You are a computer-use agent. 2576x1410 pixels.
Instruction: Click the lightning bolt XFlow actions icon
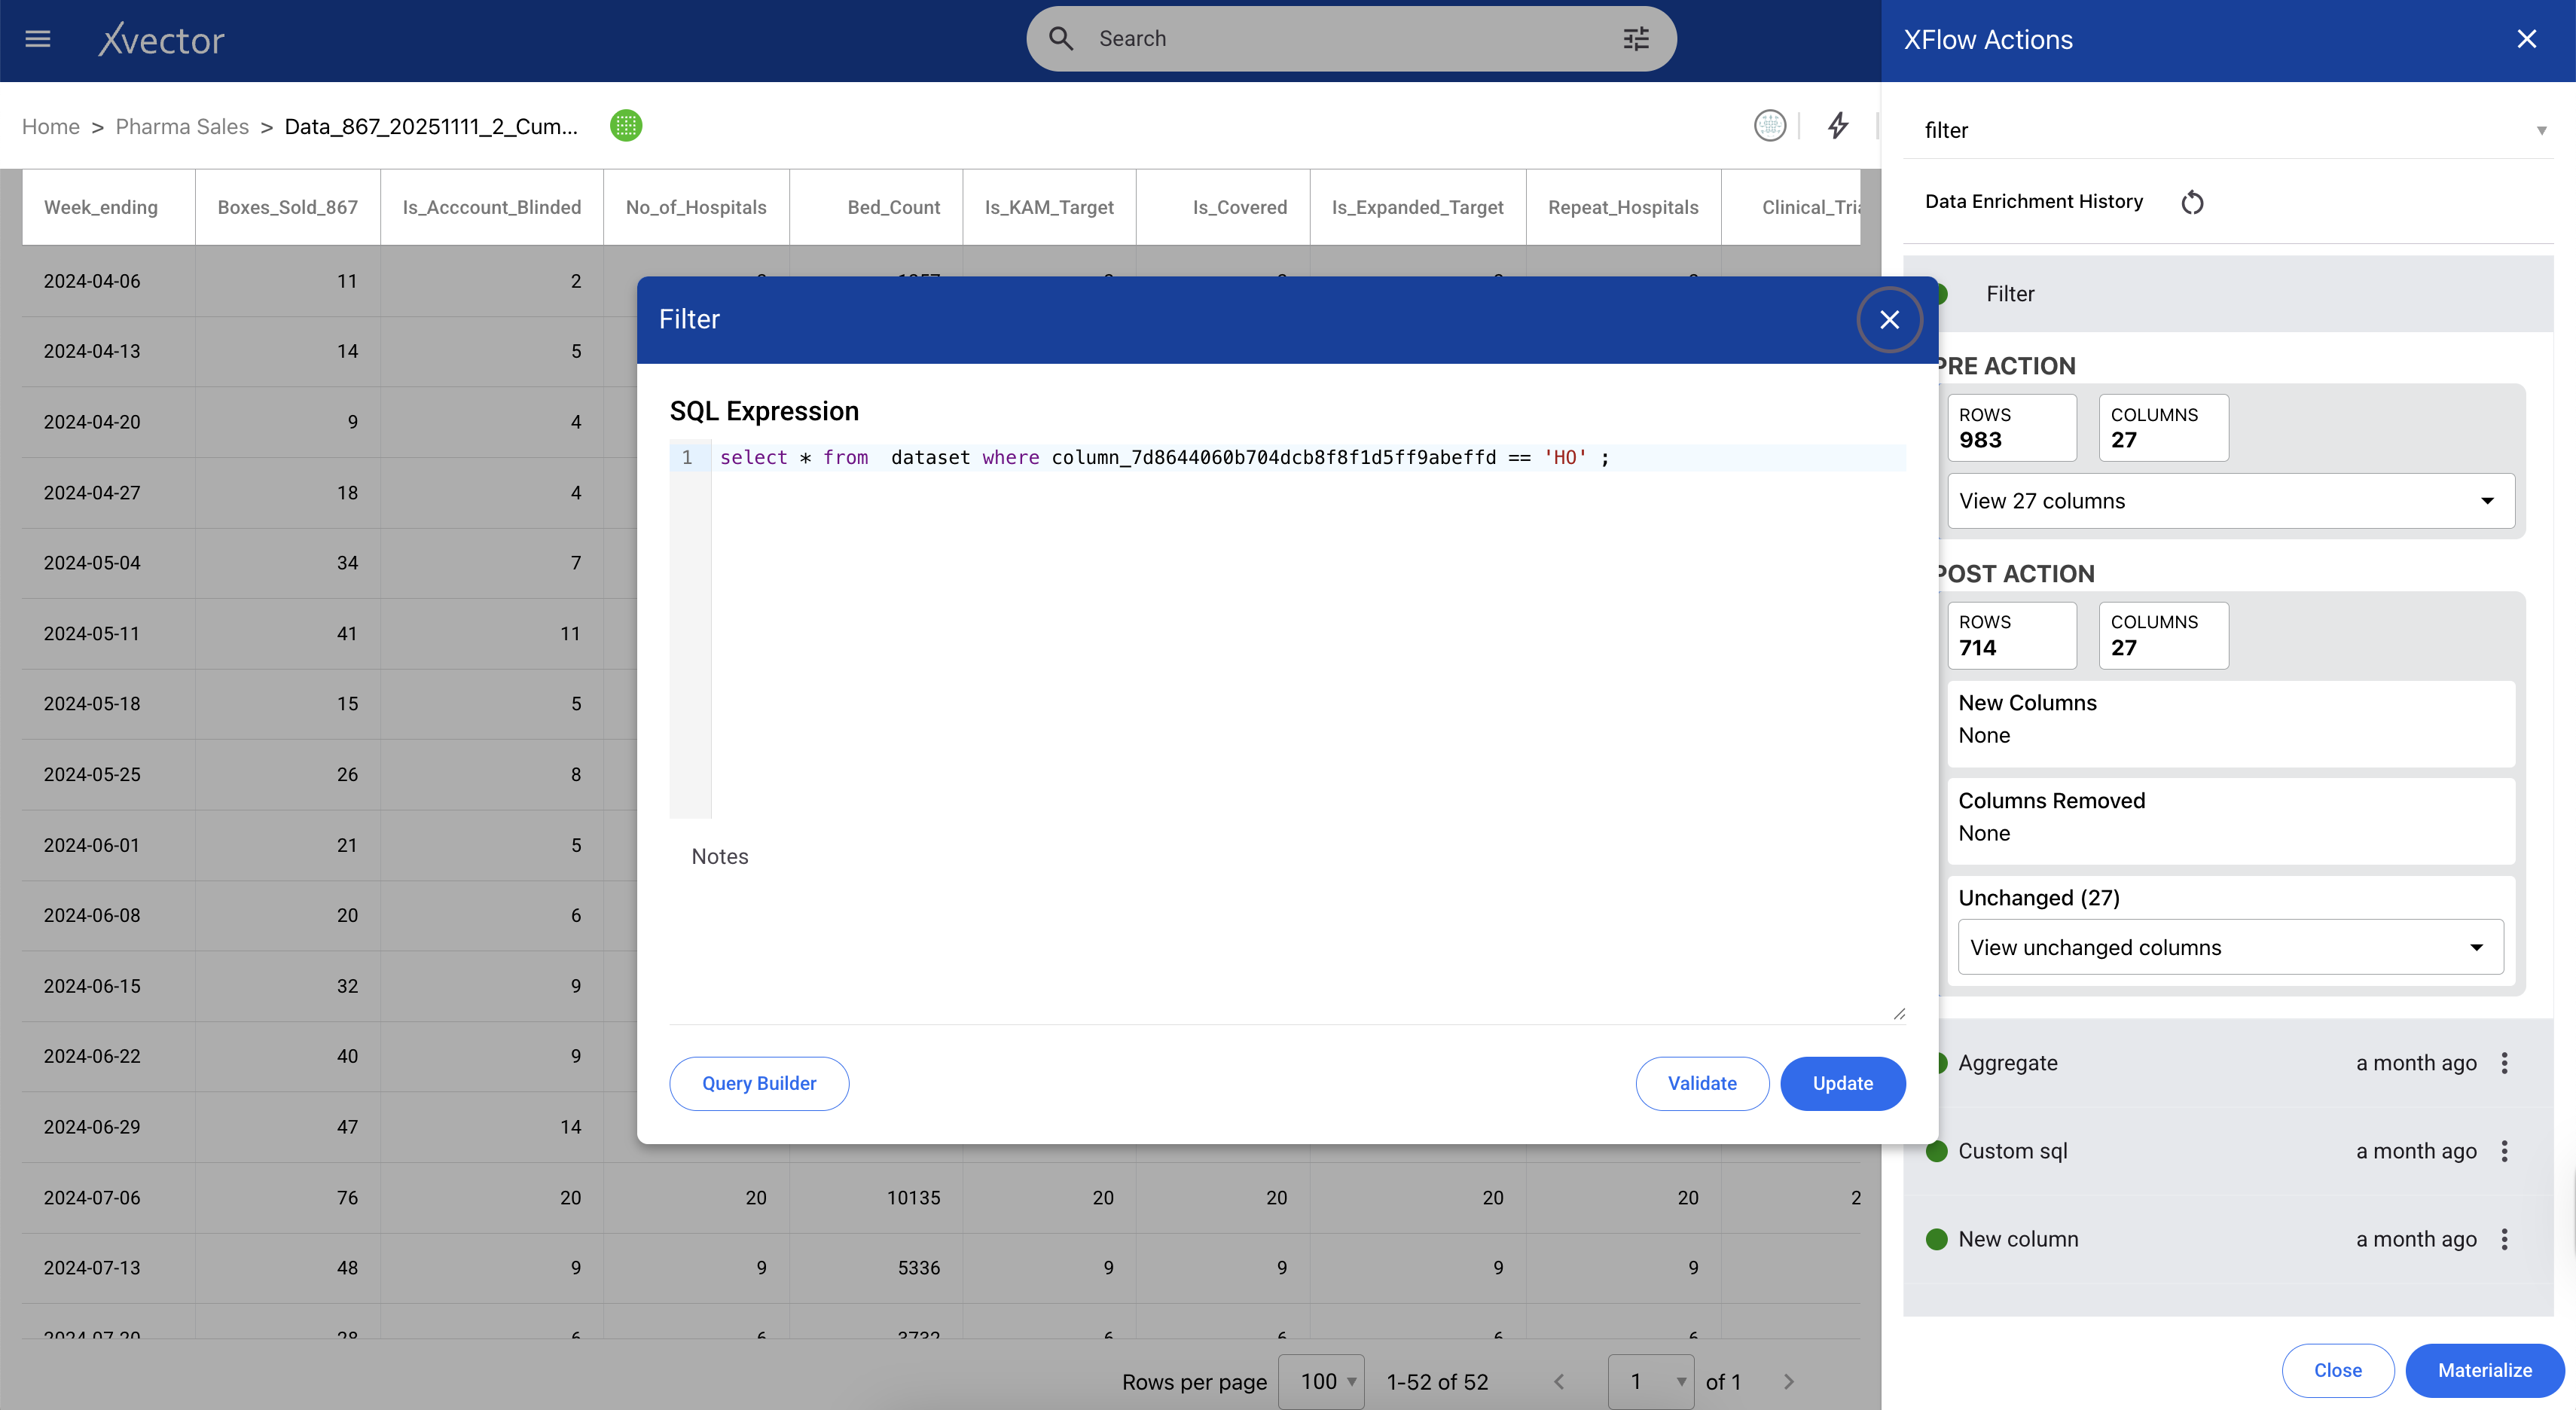(1838, 126)
